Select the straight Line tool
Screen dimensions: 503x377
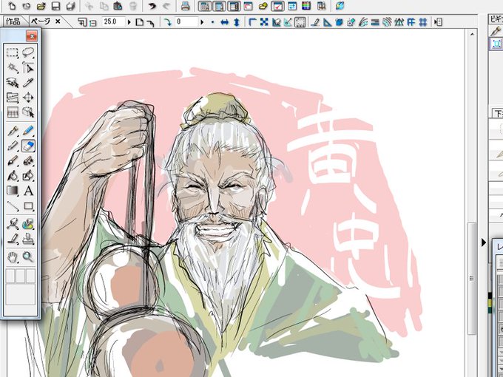[x=13, y=206]
